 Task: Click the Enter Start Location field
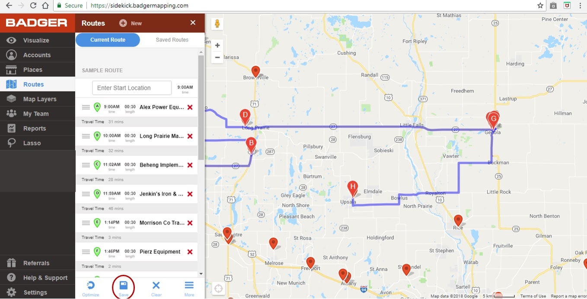coord(131,88)
